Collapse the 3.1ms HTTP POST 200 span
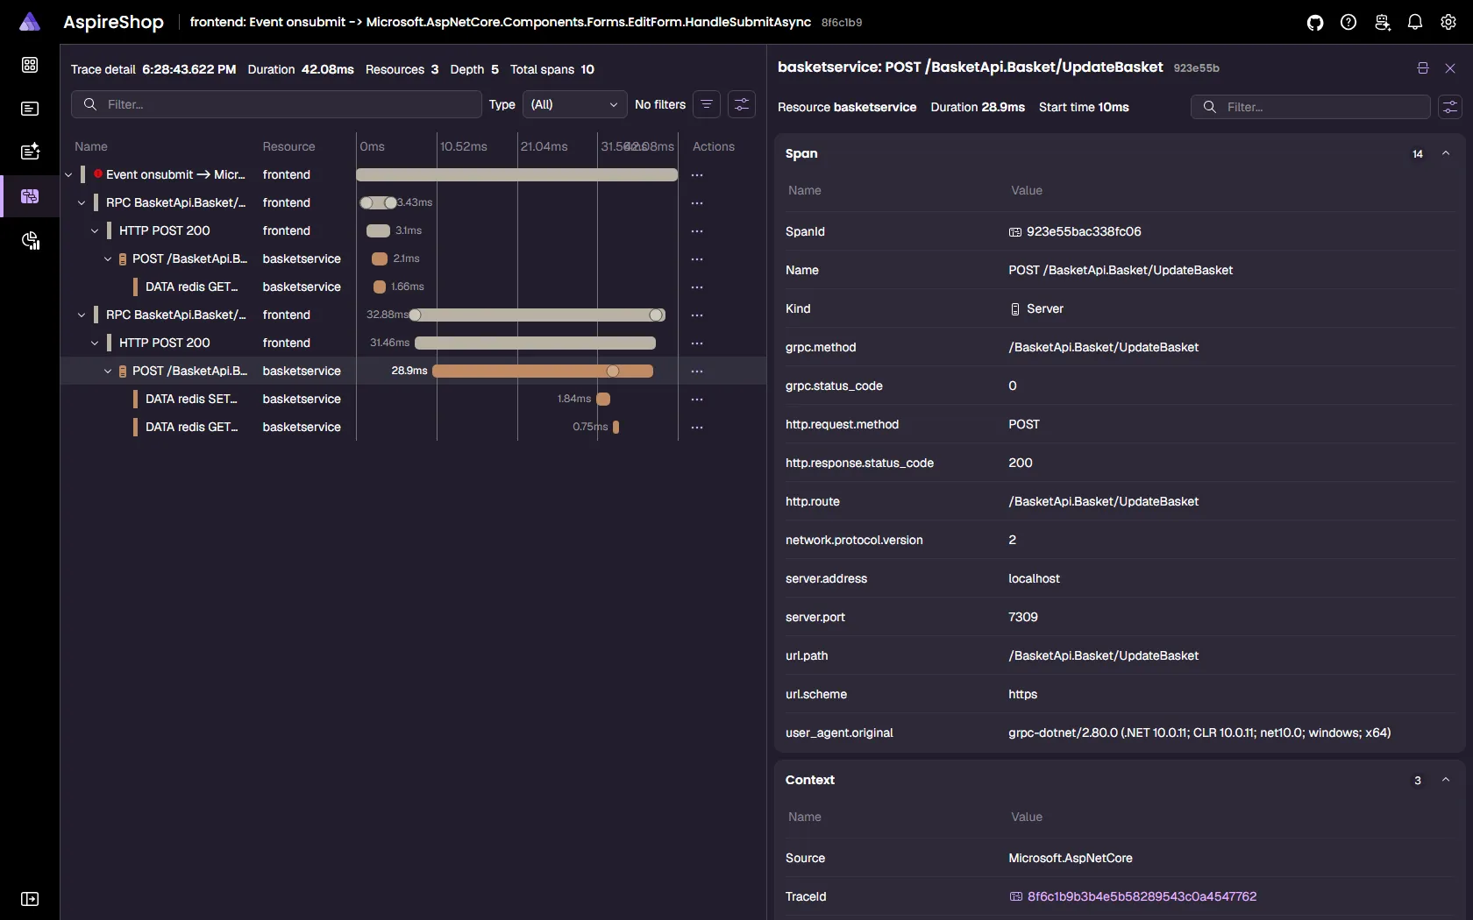The width and height of the screenshot is (1473, 920). (x=95, y=231)
